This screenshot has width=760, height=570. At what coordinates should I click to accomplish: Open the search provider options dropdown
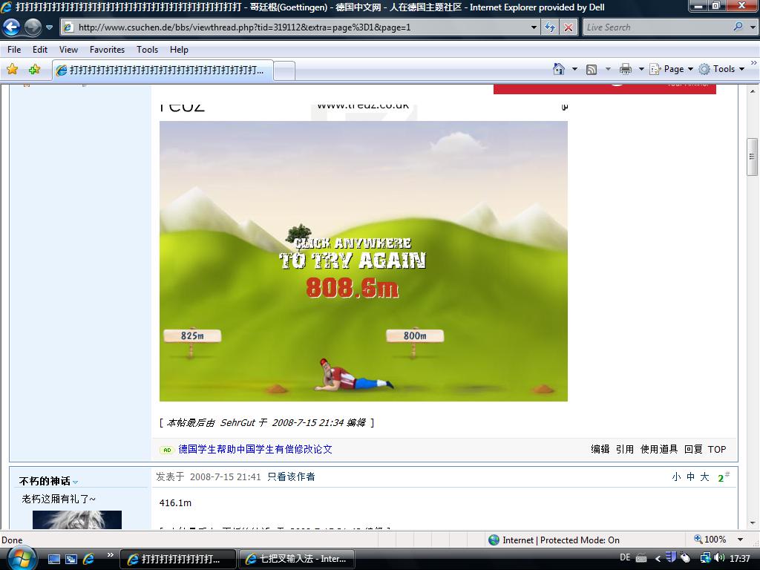752,27
